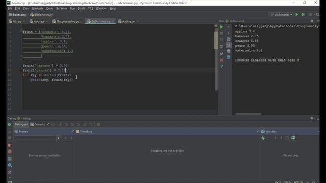Image resolution: width=326 pixels, height=183 pixels.
Task: Click View Breakpoints icon in Debug sidebar
Action: 10,145
